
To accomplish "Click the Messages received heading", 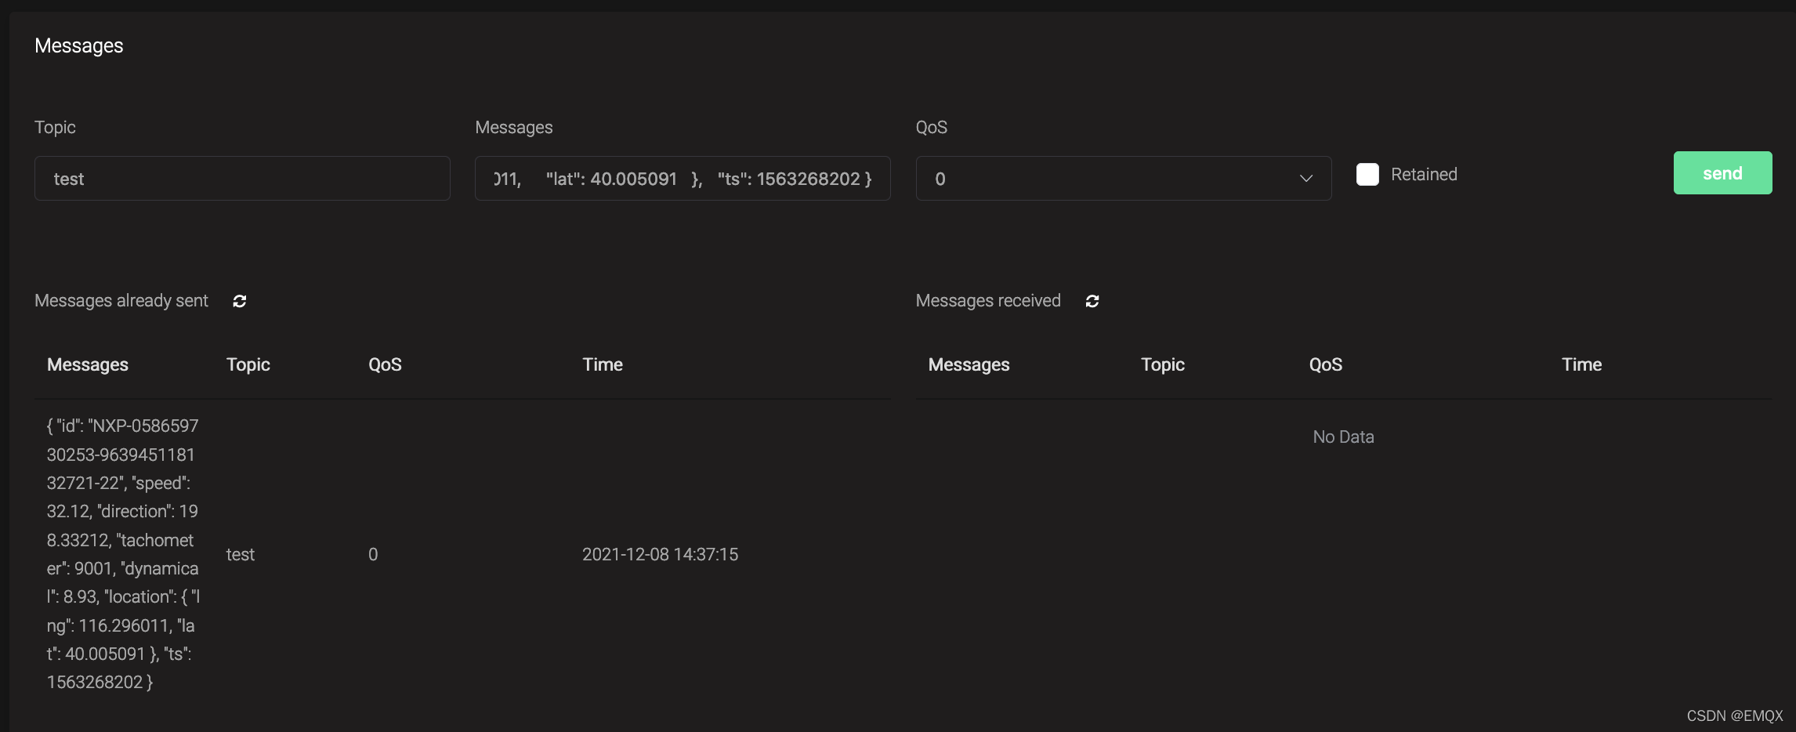I will [x=989, y=300].
